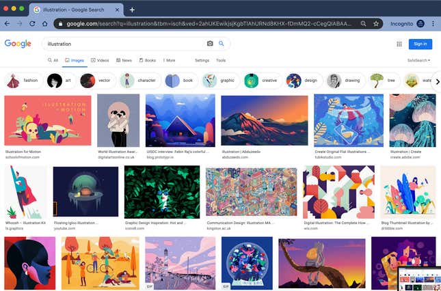Open the Books tab
Viewport: 441px width, 291px height.
pyautogui.click(x=148, y=60)
